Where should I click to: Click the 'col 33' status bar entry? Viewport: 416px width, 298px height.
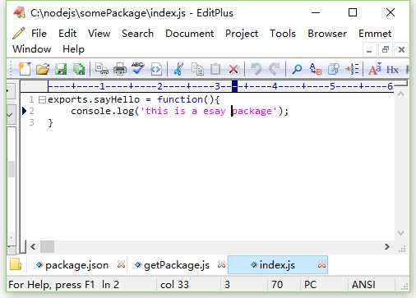[x=174, y=285]
